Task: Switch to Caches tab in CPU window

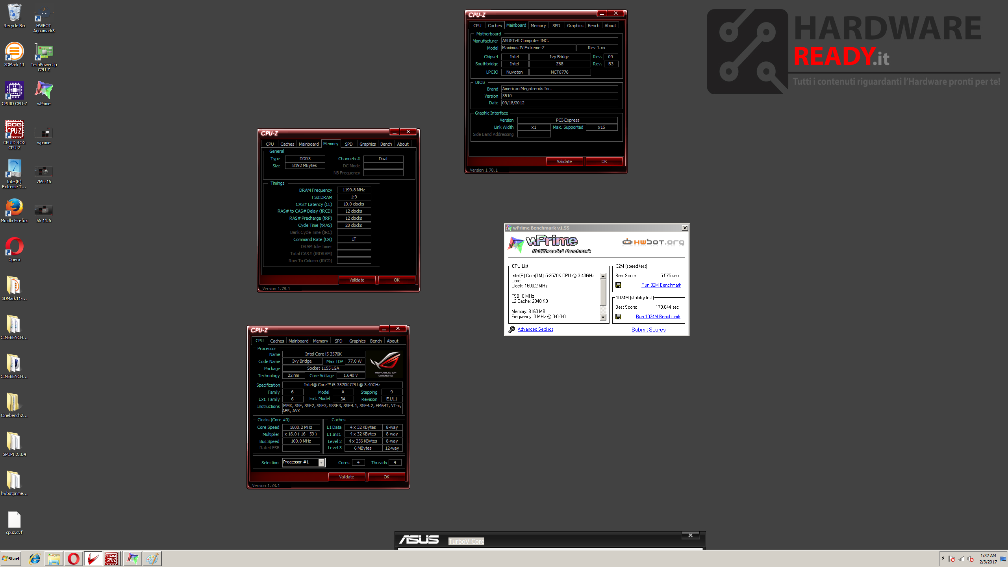Action: [277, 341]
